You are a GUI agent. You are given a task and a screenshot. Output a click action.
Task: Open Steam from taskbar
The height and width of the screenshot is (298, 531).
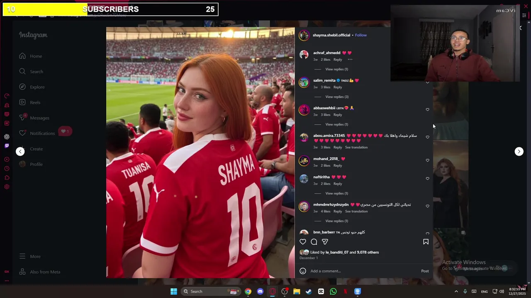309,291
